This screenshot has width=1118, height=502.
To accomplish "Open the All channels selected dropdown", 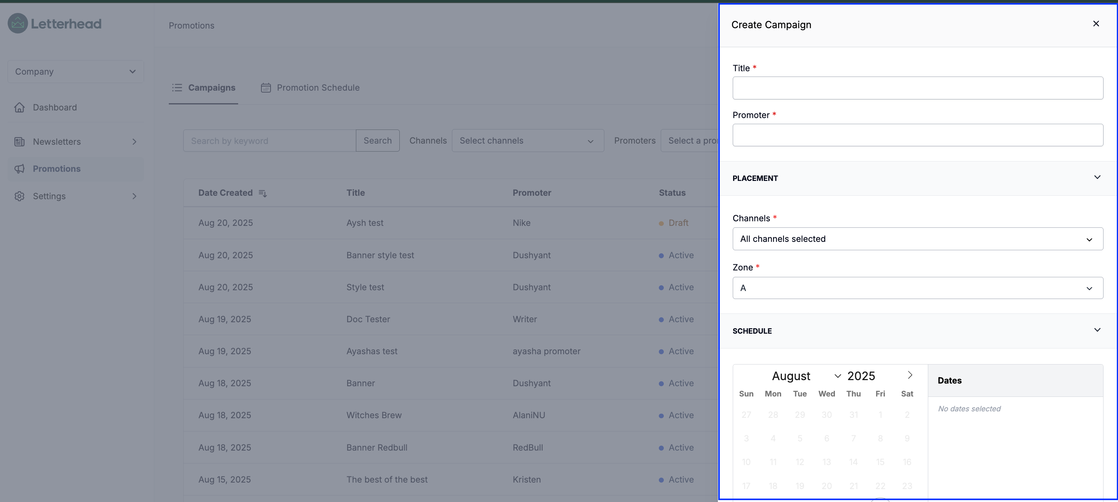I will pyautogui.click(x=918, y=239).
